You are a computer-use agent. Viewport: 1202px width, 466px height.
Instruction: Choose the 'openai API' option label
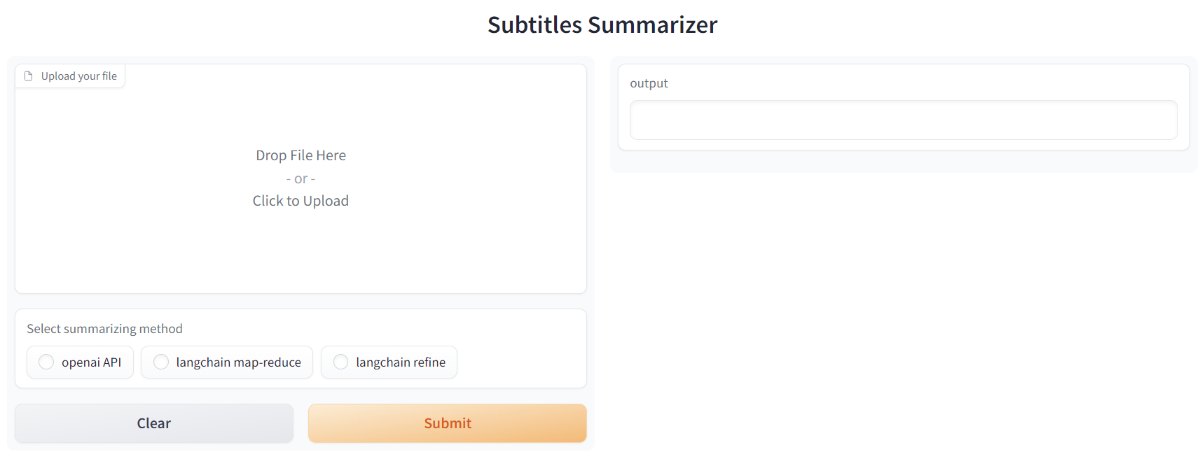pyautogui.click(x=91, y=362)
